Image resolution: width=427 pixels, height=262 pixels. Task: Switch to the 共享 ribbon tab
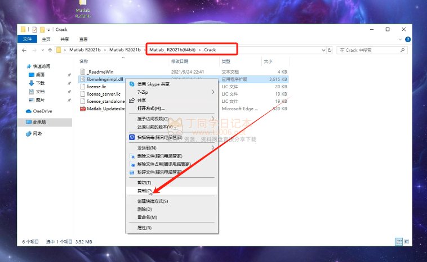pyautogui.click(x=65, y=39)
